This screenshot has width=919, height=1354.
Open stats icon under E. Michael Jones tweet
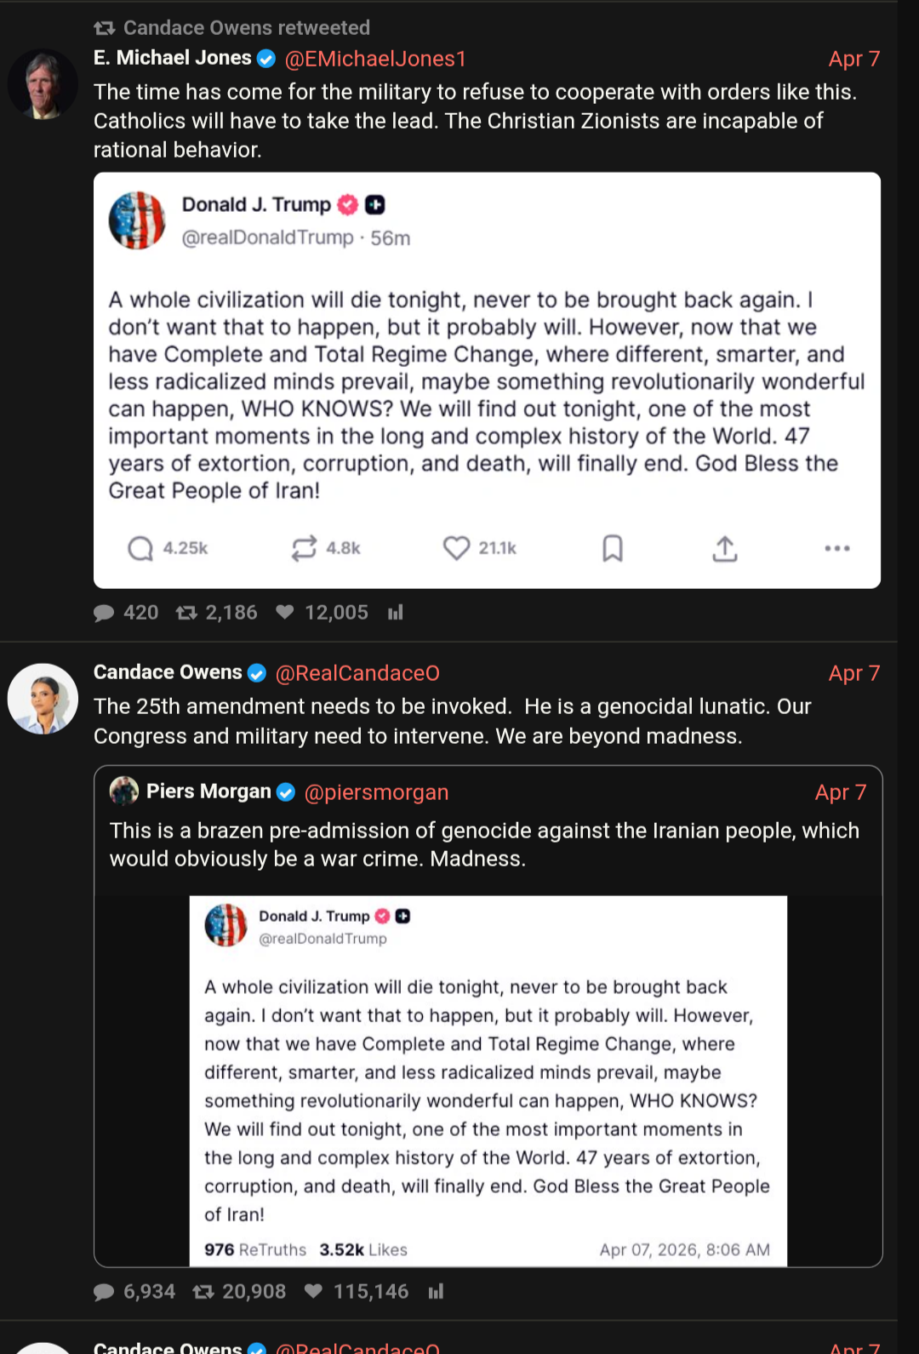[x=396, y=613]
